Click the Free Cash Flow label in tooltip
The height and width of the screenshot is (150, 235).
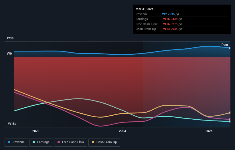click(x=147, y=24)
